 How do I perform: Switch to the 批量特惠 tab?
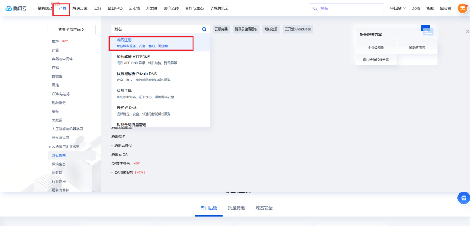click(236, 208)
